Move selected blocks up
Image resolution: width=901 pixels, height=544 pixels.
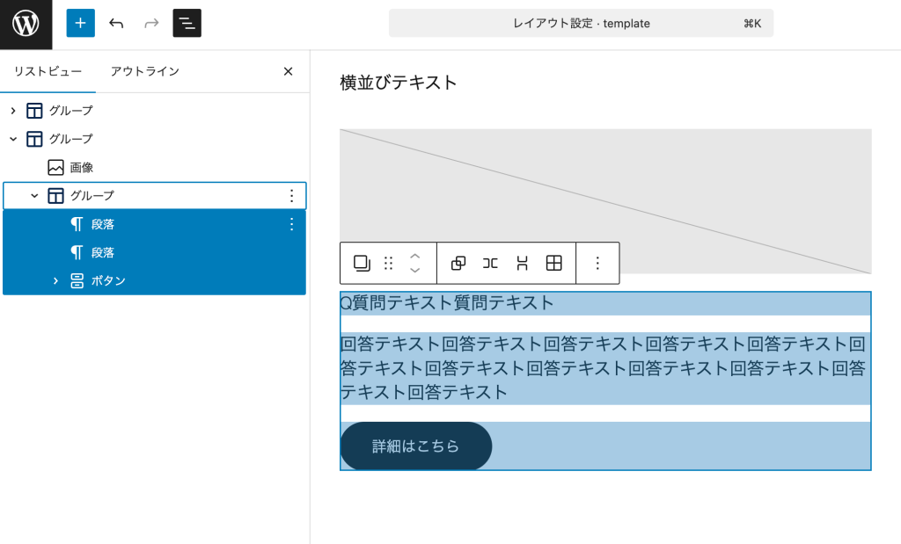click(x=415, y=256)
